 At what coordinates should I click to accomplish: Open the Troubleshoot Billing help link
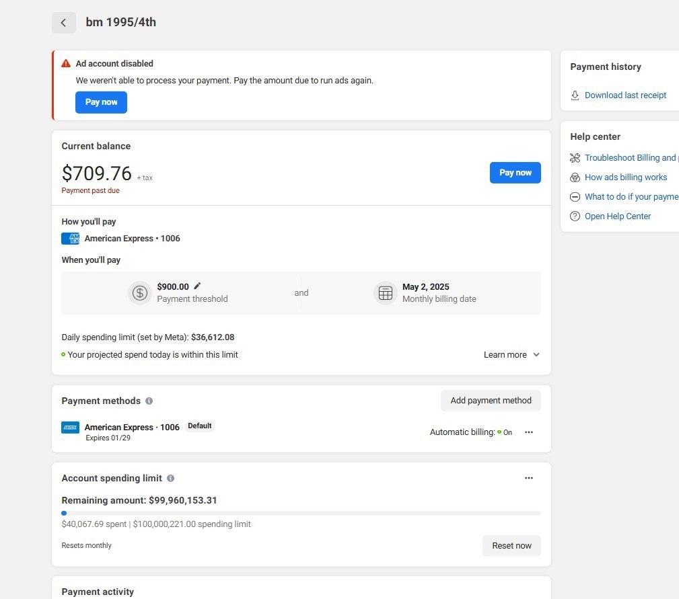[x=630, y=158]
